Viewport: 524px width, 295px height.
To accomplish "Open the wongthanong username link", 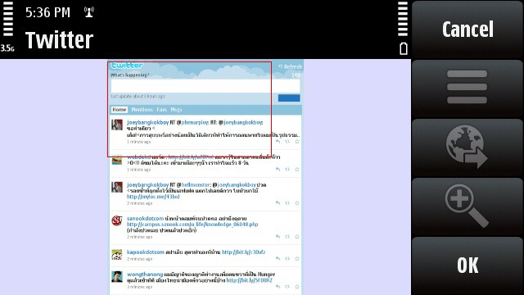I will coord(145,275).
